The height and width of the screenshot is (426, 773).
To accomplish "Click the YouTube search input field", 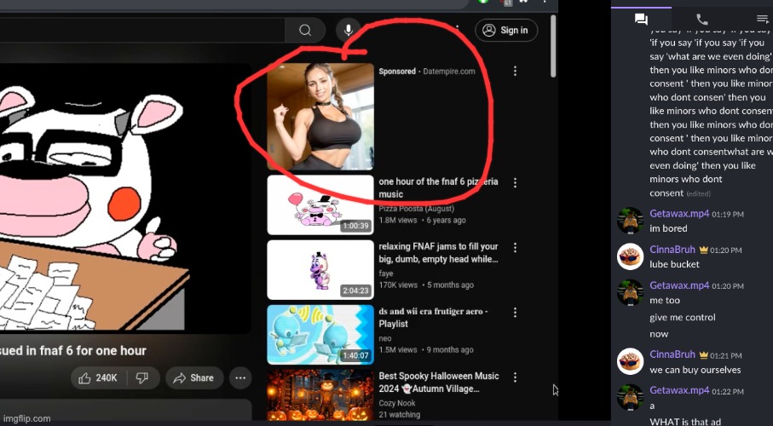I will (142, 31).
